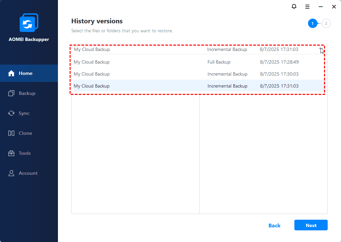Click the step 1 indicator
The image size is (341, 242).
[312, 24]
